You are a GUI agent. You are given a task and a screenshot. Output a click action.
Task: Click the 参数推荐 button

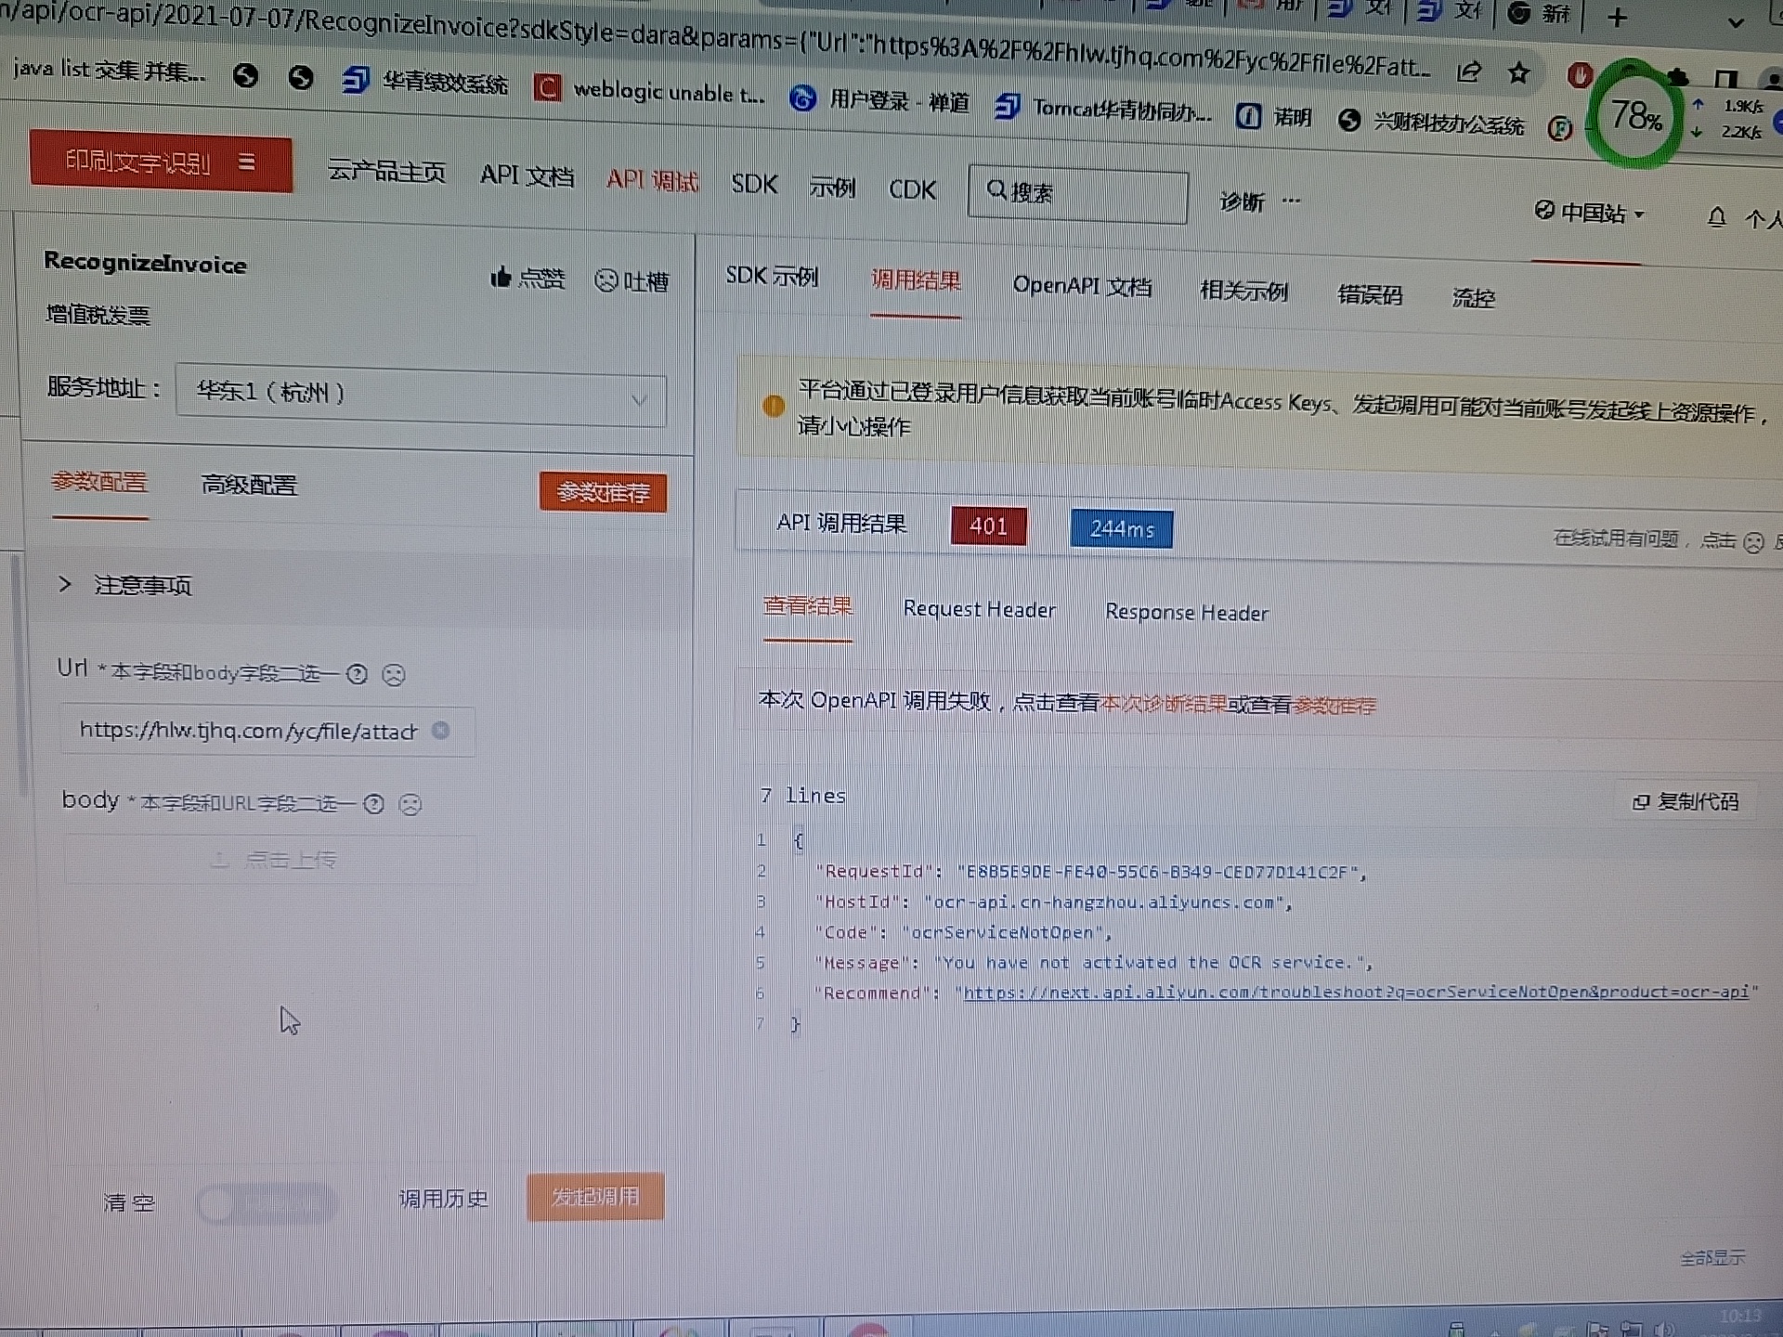[603, 492]
